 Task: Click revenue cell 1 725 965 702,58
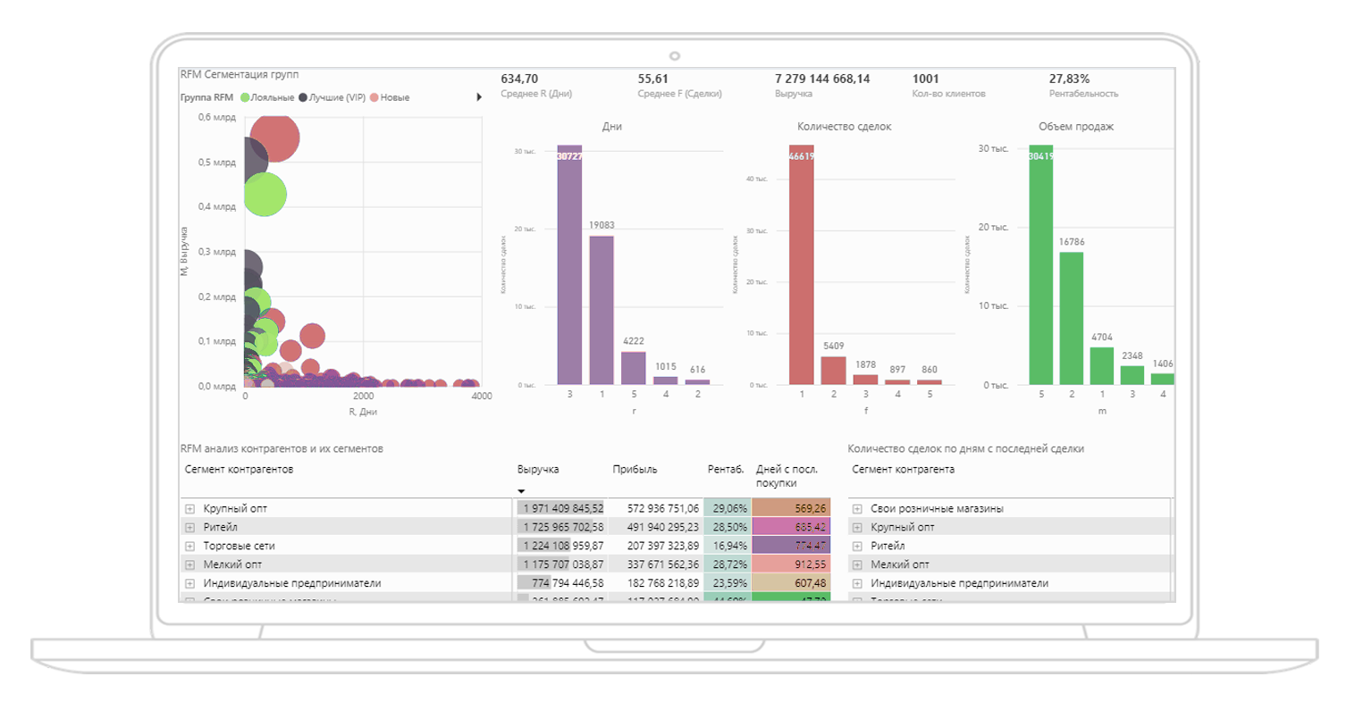(560, 527)
